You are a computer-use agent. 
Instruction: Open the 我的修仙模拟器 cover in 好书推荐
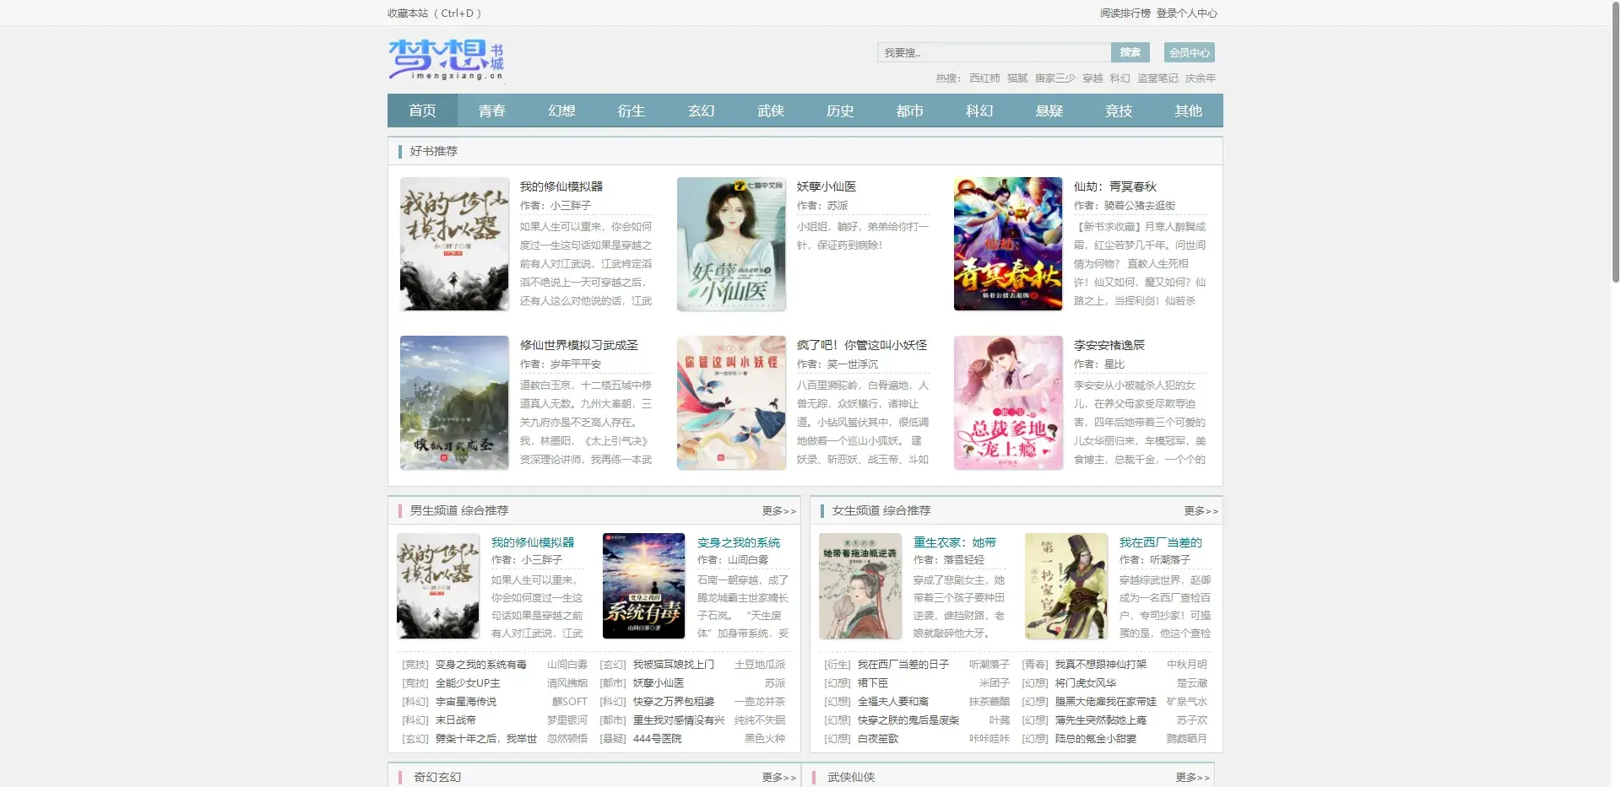coord(454,244)
